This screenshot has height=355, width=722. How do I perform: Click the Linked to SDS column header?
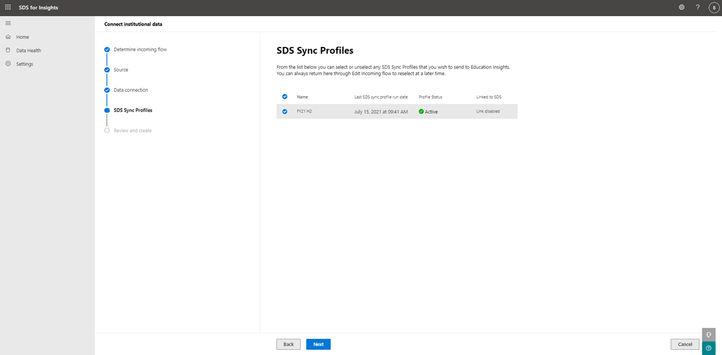[489, 97]
